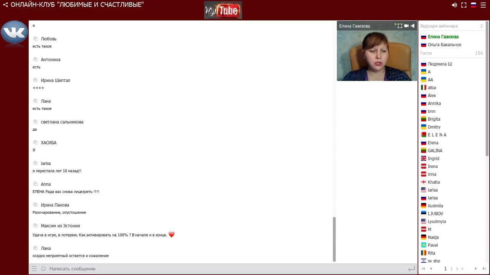This screenshot has height=275, width=490.
Task: Click the reply icon next to Любовь
Action: click(35, 39)
